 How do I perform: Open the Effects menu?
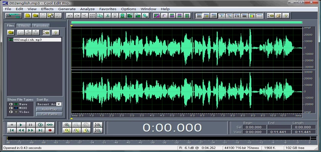47,9
